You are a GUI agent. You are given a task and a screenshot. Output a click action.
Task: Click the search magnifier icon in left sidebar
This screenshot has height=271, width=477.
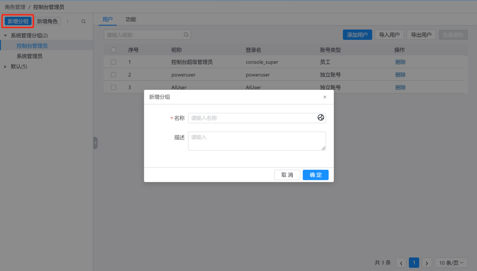click(x=83, y=21)
